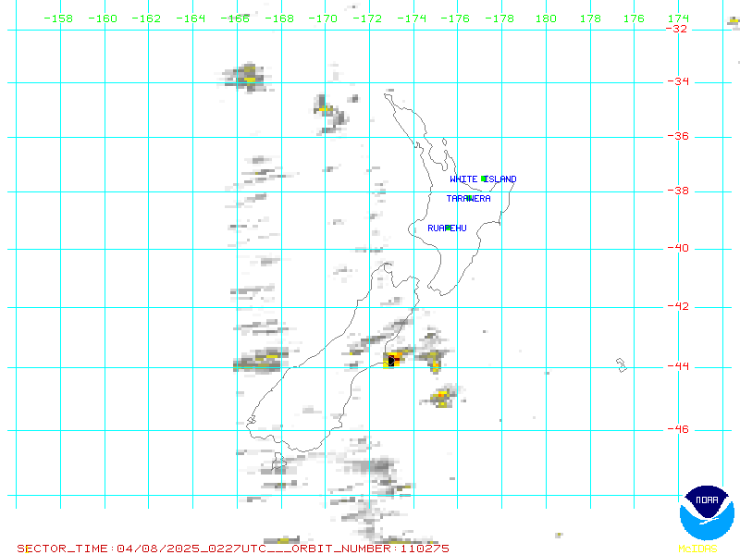Screen dimensions: 740x555
Task: Click the -40 latitude label
Action: coord(678,248)
